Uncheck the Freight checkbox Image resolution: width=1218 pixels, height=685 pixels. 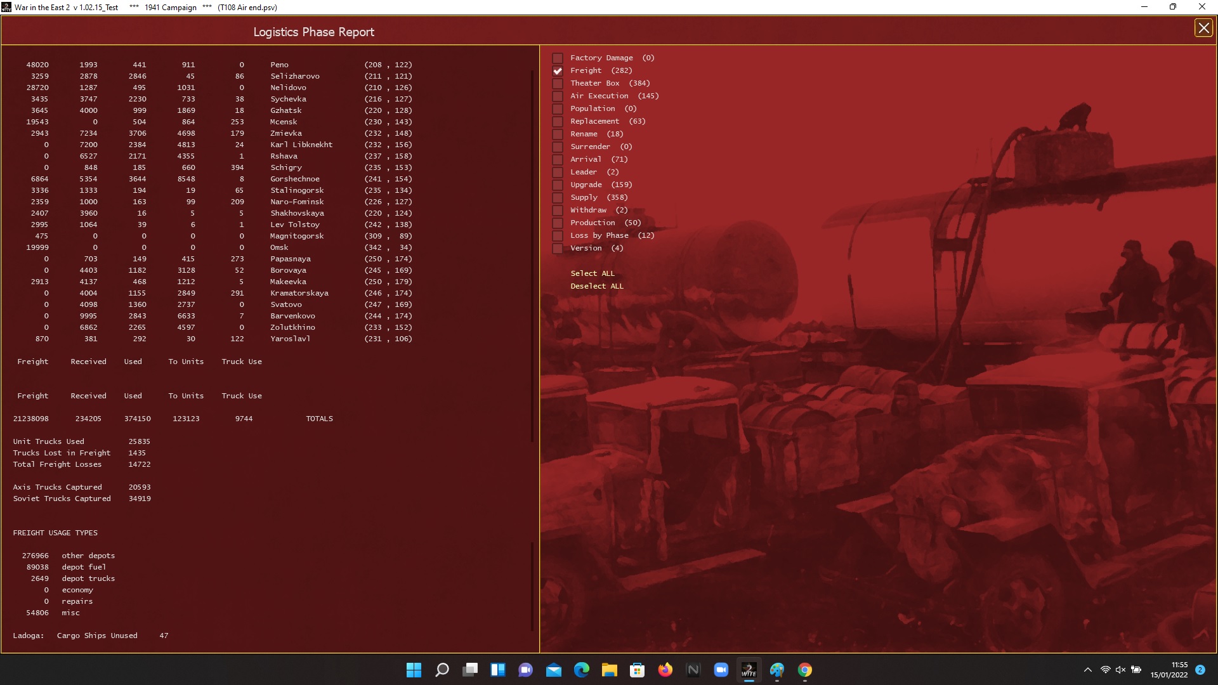[558, 71]
